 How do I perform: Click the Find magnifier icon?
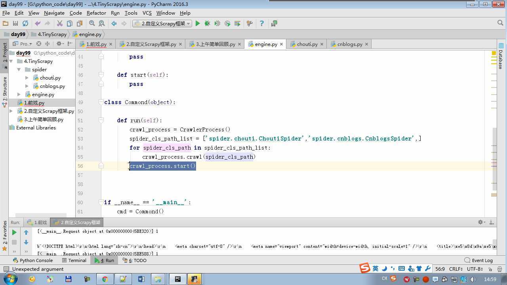92,24
